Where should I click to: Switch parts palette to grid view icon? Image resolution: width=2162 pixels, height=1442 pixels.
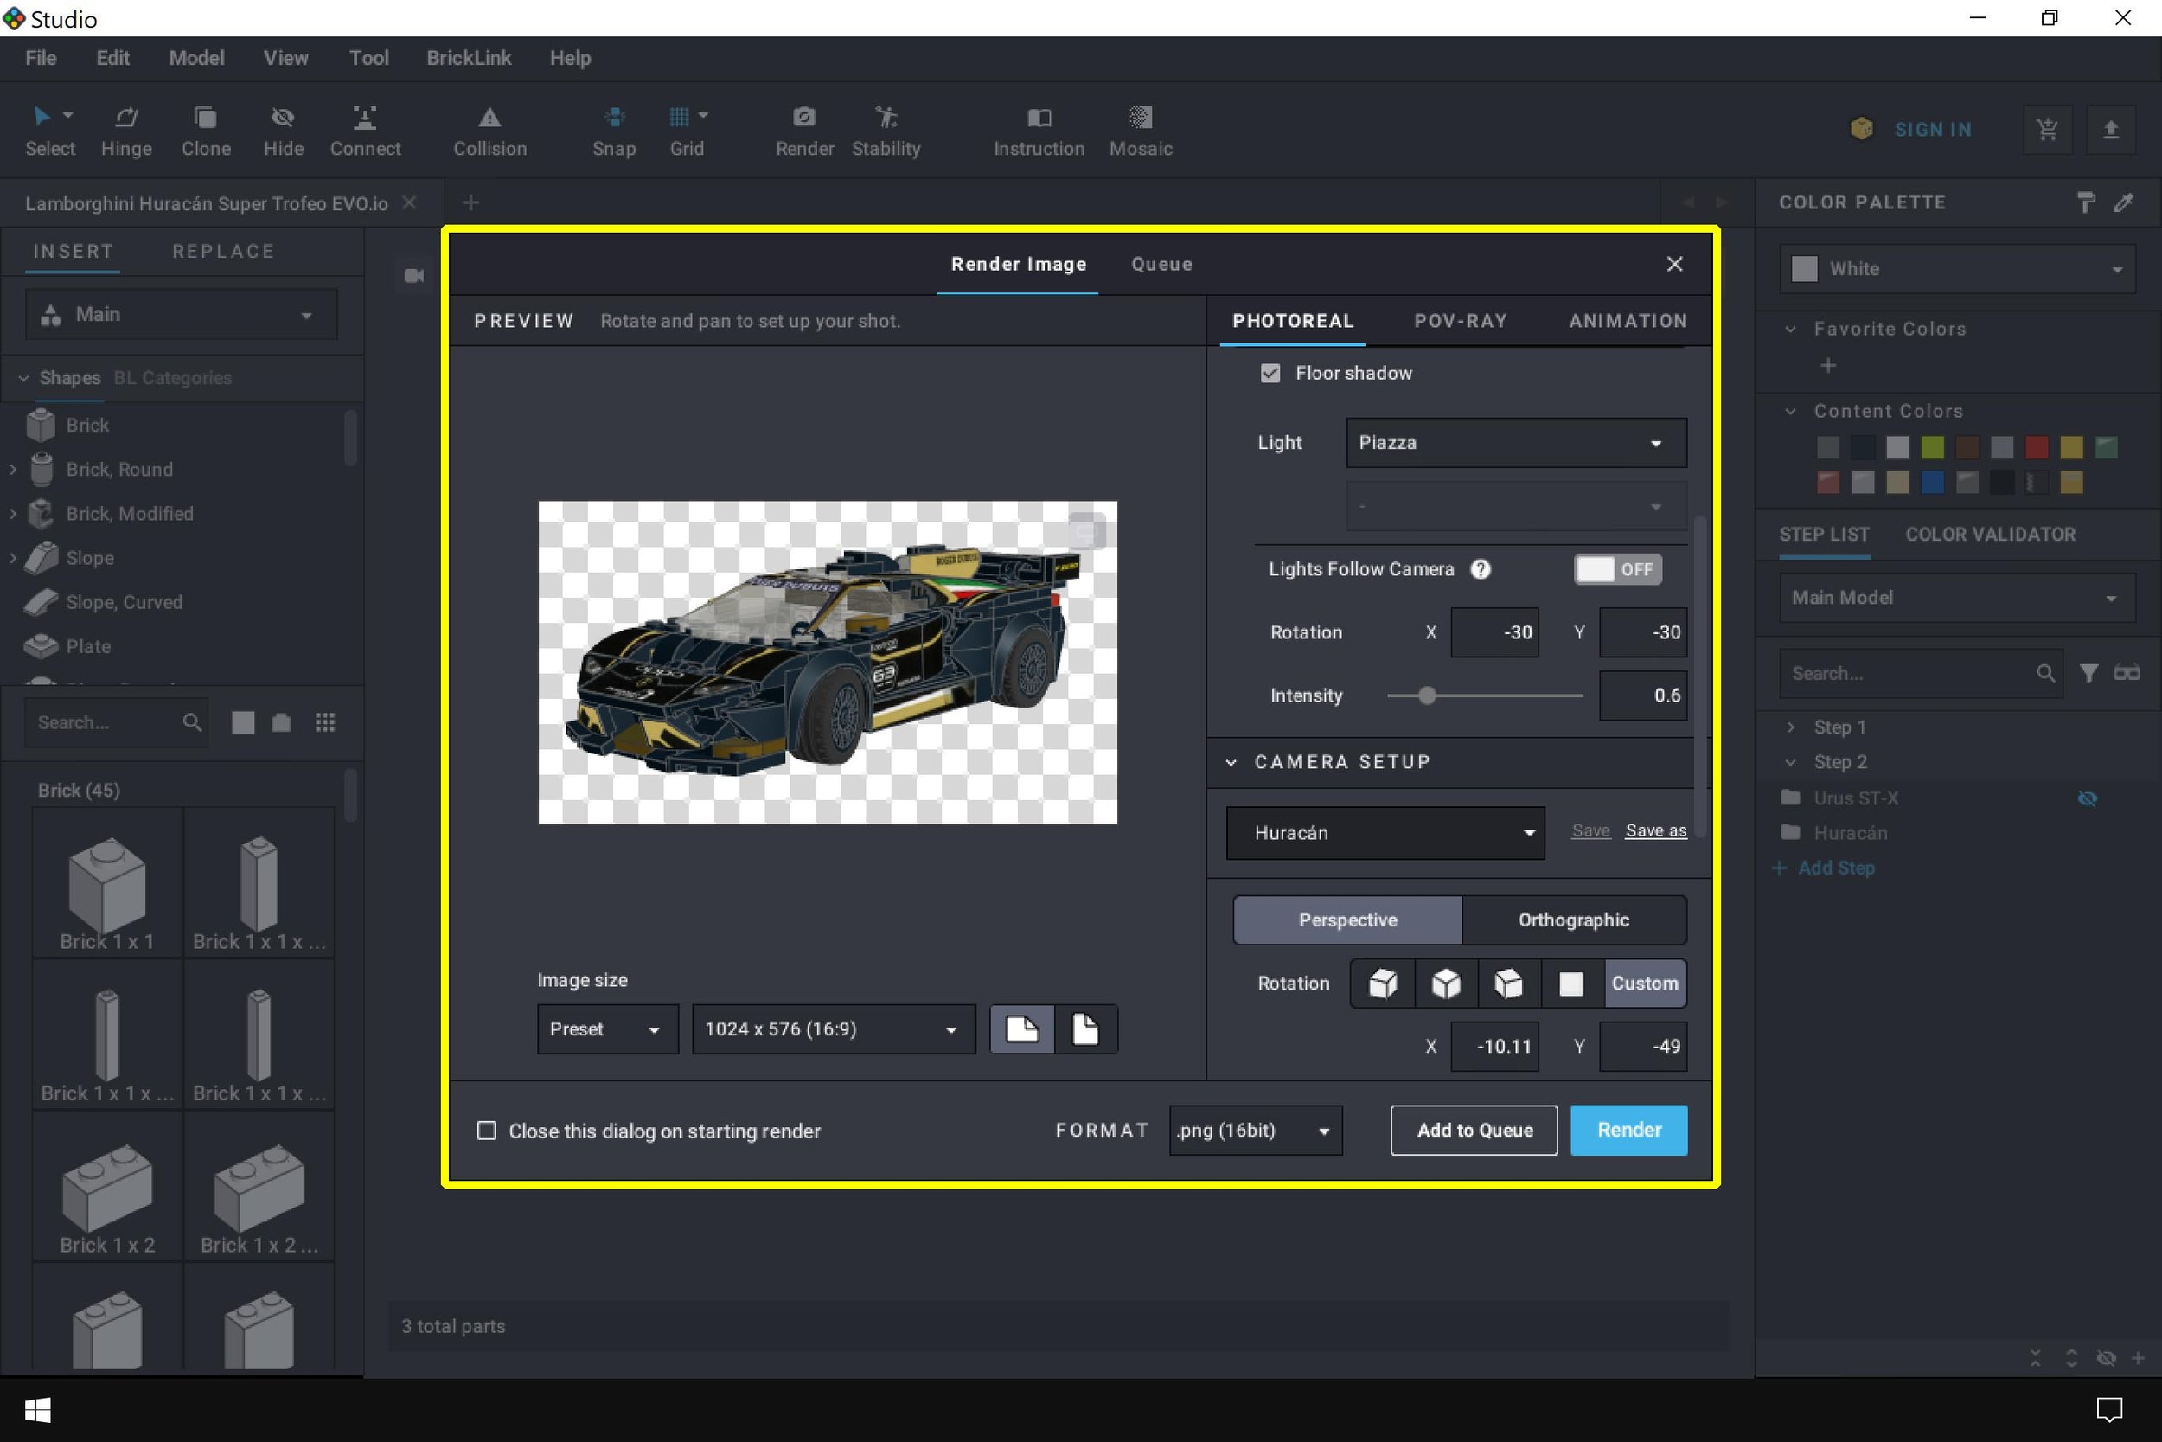324,723
